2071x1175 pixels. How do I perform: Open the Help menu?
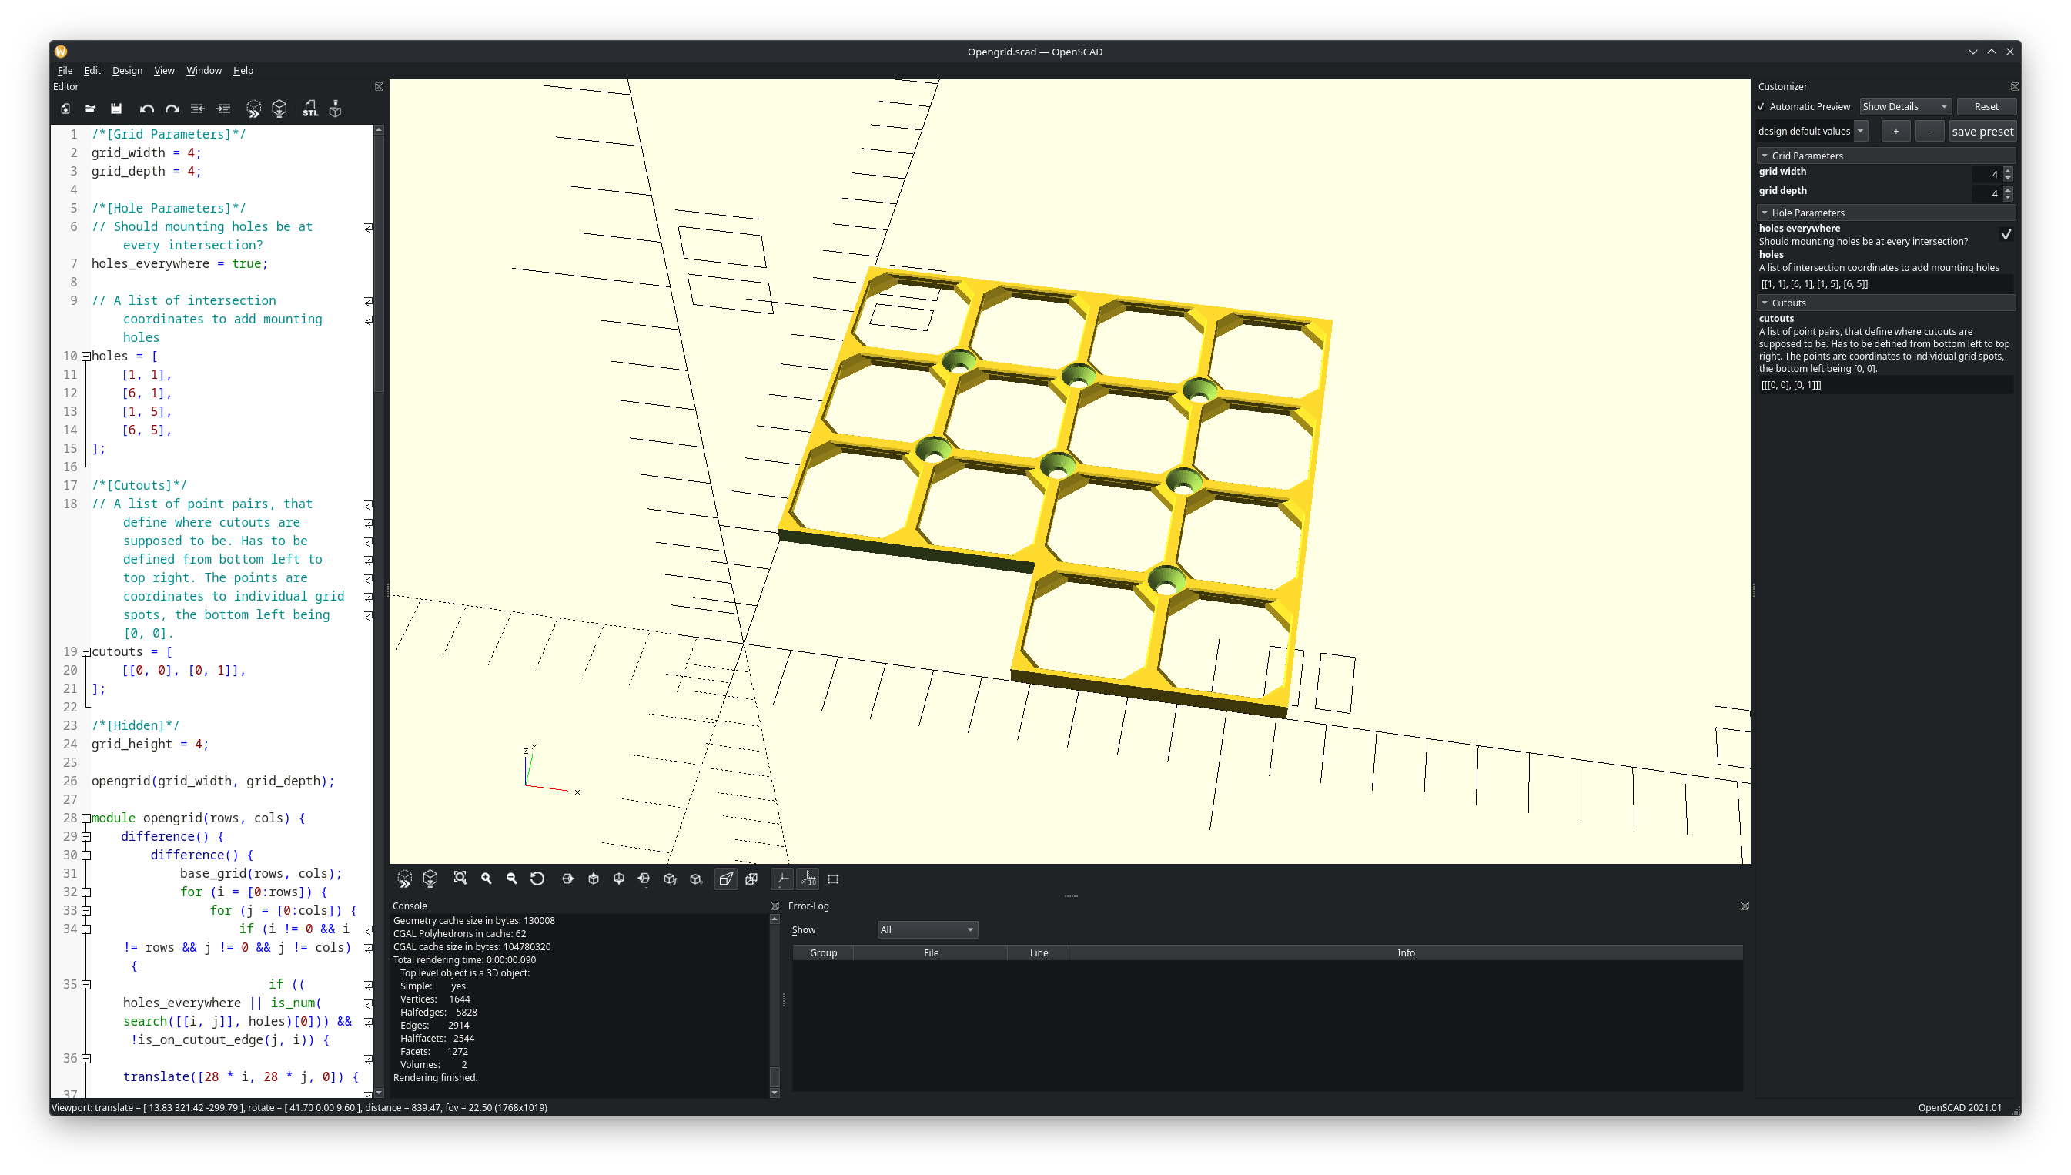[243, 71]
